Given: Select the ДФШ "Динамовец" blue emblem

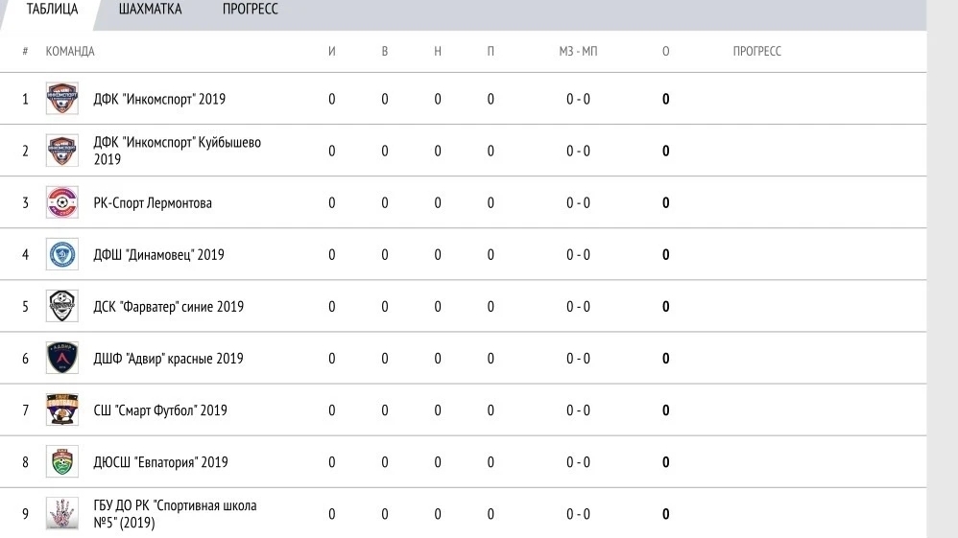Looking at the screenshot, I should tap(62, 255).
